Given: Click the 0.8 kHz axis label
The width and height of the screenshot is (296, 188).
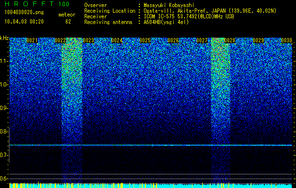Looking at the screenshot, I should (4, 132).
